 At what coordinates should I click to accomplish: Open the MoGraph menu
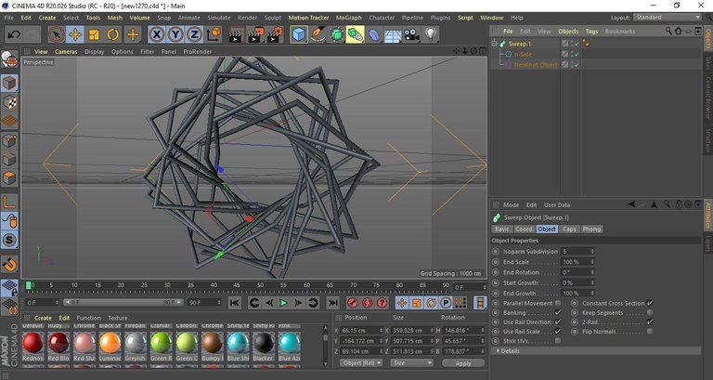coord(348,18)
